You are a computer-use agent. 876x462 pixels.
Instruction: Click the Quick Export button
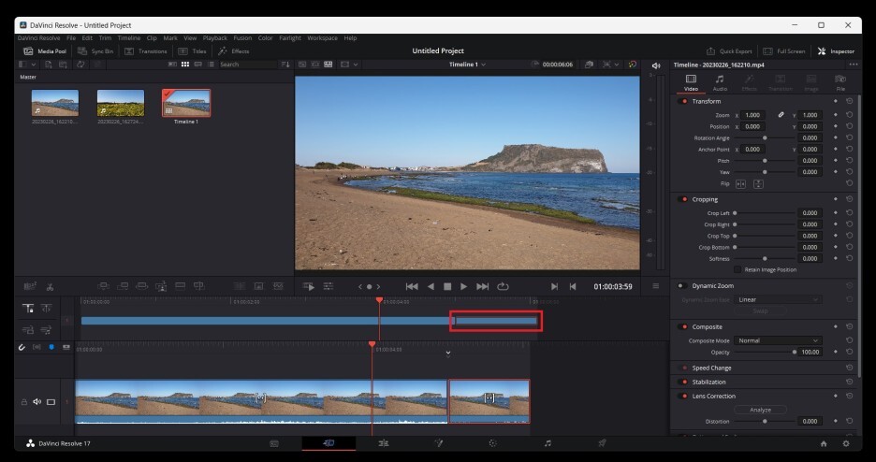click(730, 51)
